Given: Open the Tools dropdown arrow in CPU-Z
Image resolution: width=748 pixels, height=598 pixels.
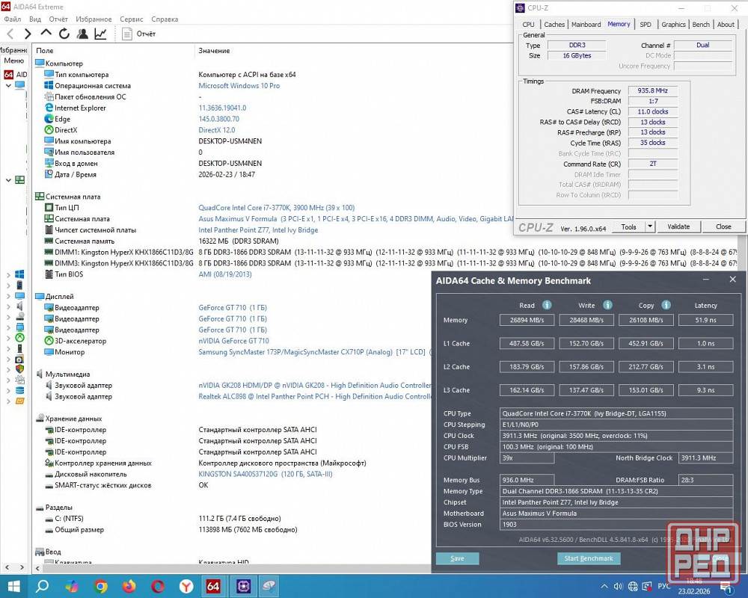Looking at the screenshot, I should pos(650,226).
